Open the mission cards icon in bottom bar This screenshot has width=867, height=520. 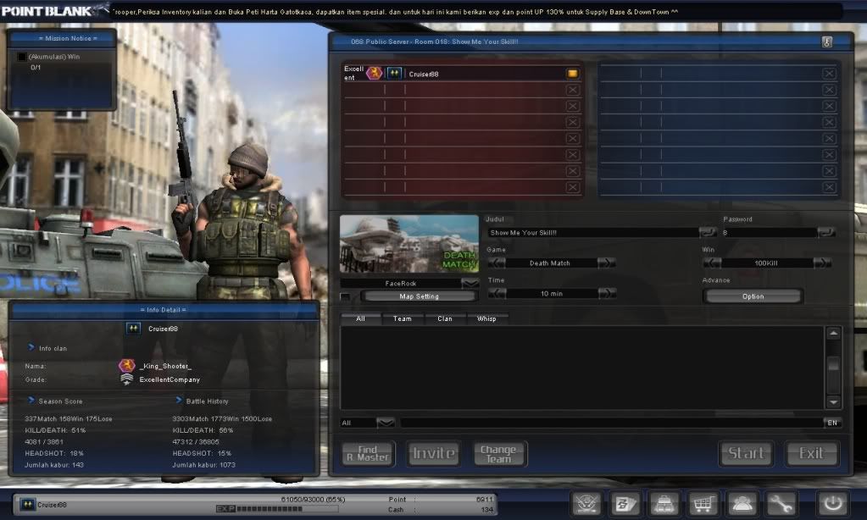pos(625,503)
